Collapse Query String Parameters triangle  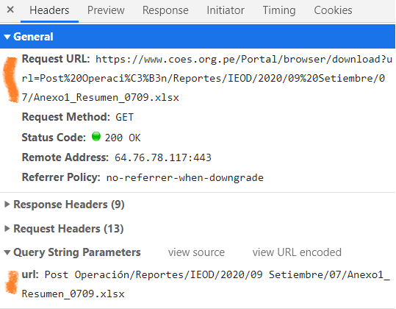pyautogui.click(x=7, y=252)
